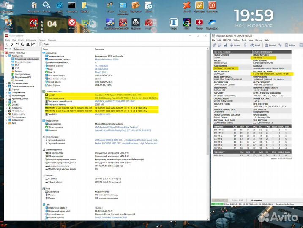Open the SMBus menu in Thaiphoon Burner

(x=236, y=40)
